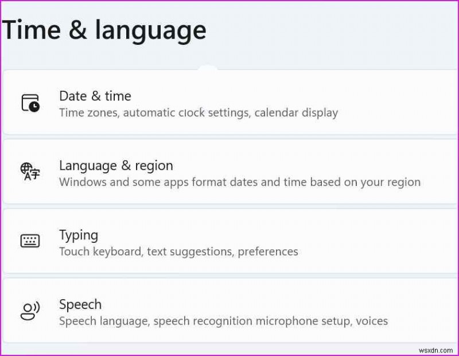This screenshot has width=459, height=356.
Task: Select the Typing title text
Action: pos(79,235)
